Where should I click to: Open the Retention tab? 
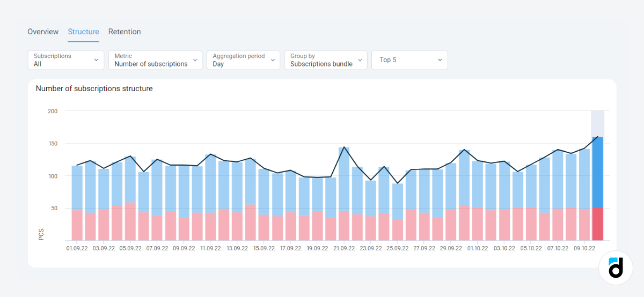coord(125,32)
